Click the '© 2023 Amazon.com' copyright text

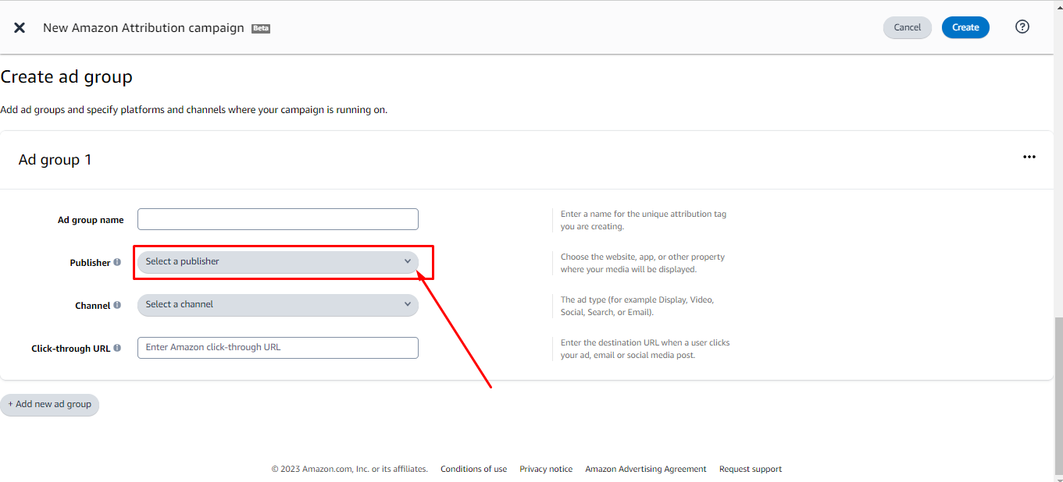tap(349, 469)
